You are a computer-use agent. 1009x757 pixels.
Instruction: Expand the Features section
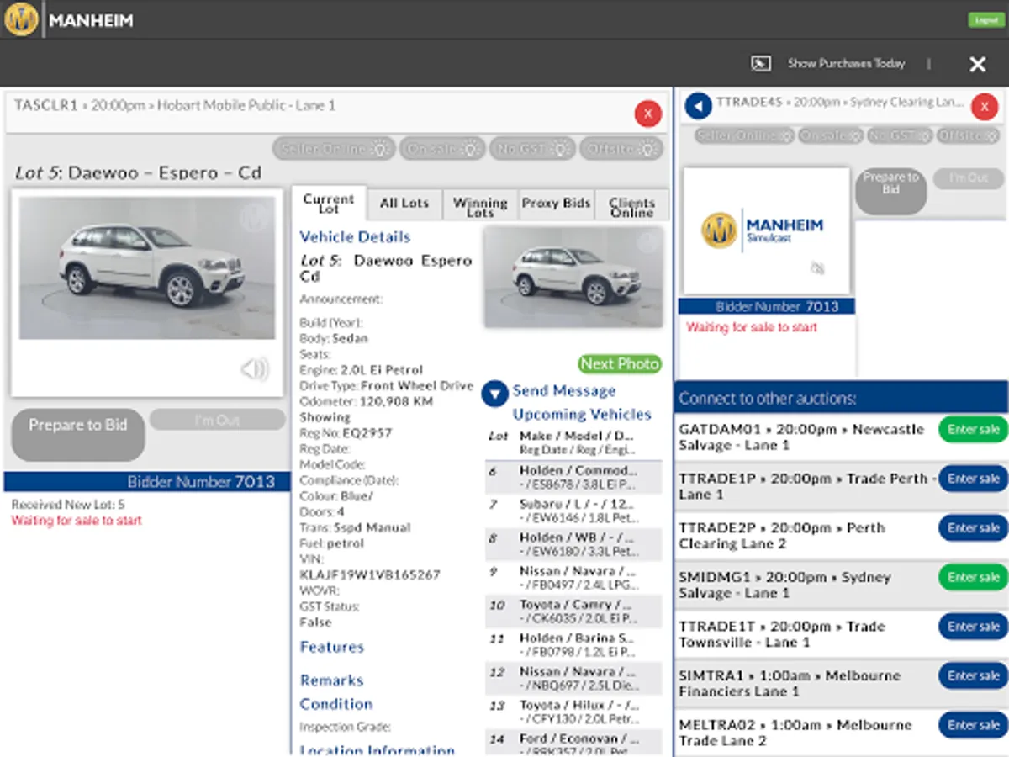point(331,647)
